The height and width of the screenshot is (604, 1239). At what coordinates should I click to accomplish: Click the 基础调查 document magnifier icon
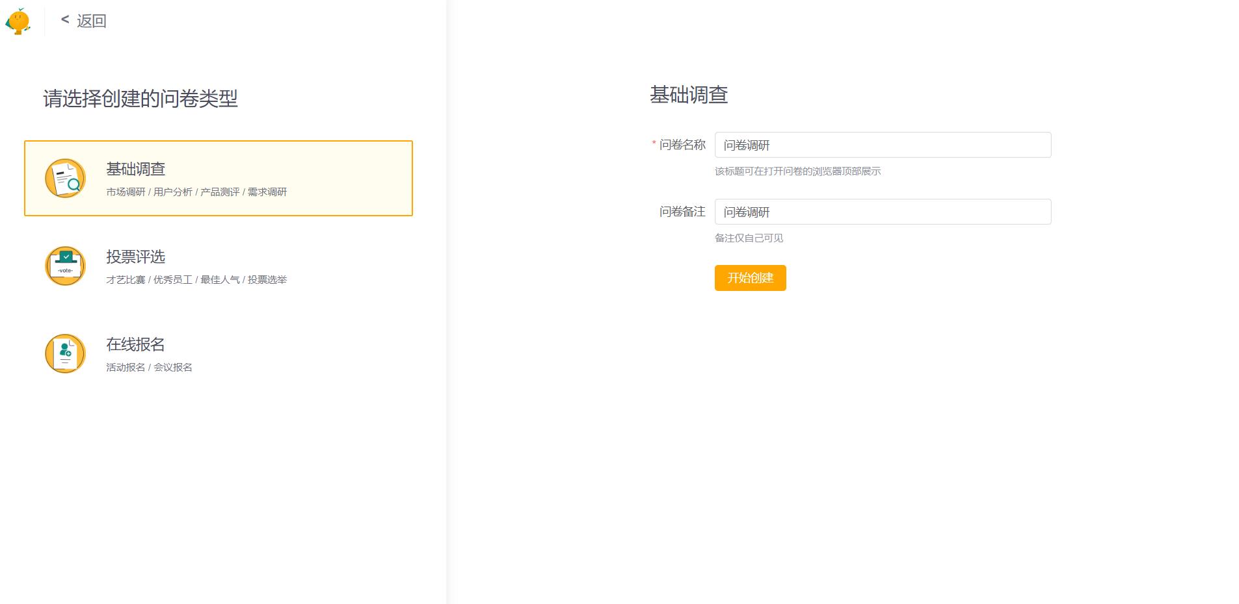pos(65,178)
